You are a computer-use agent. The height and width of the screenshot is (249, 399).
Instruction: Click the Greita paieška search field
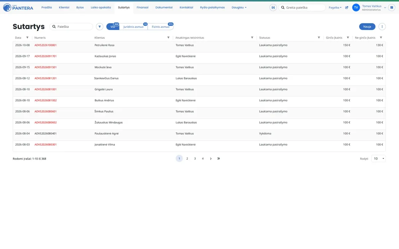tap(302, 7)
